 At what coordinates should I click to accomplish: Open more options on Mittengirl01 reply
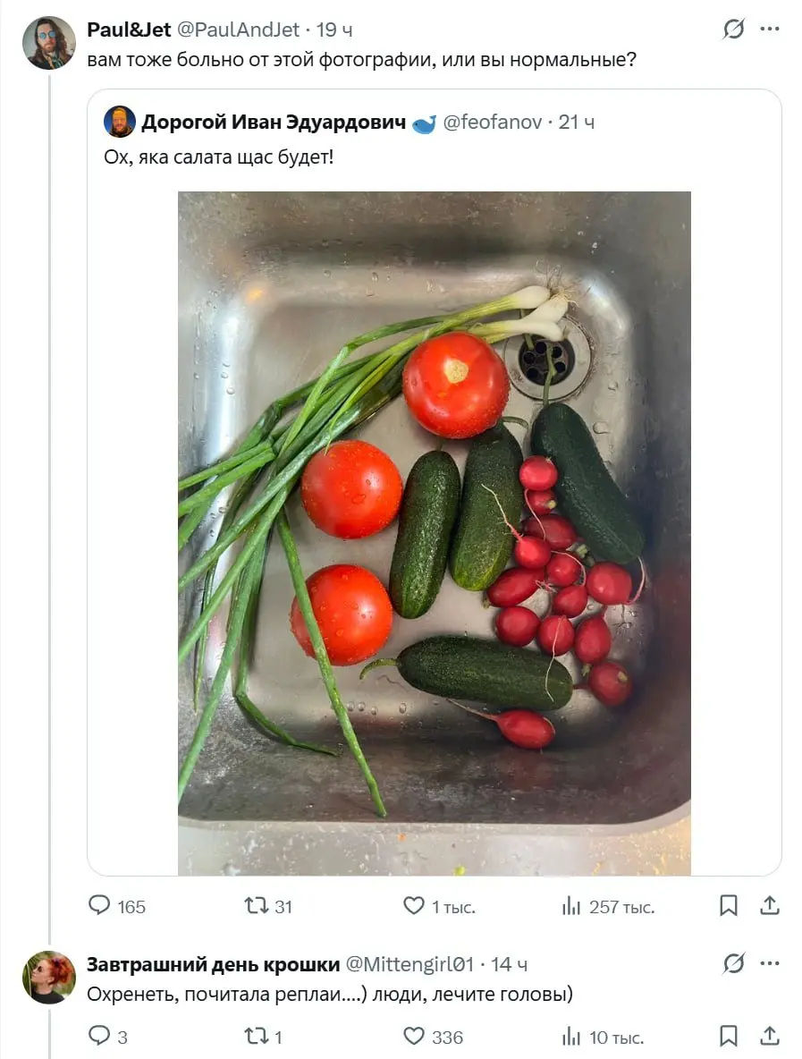click(x=770, y=963)
